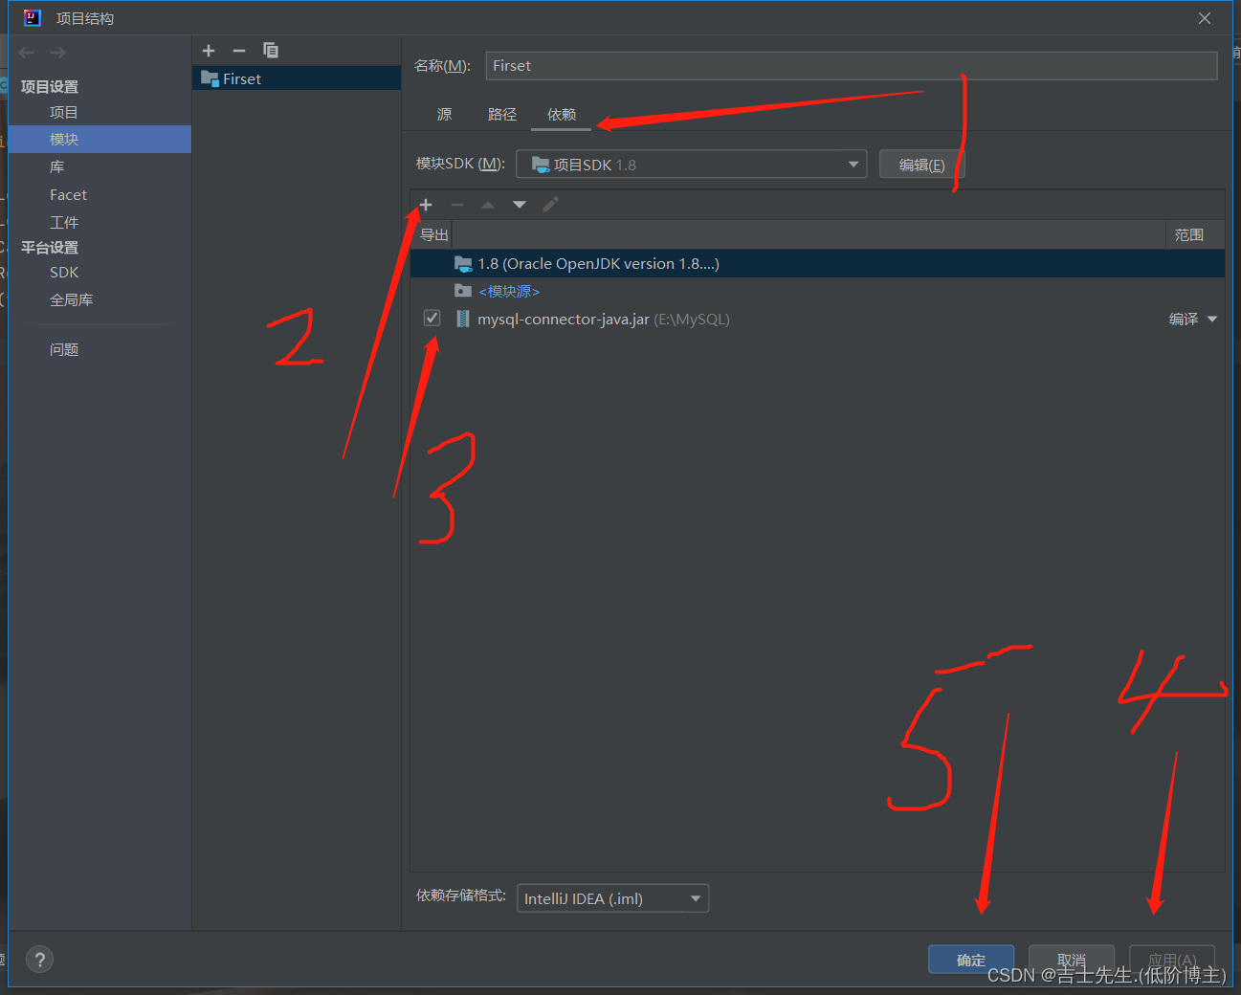Image resolution: width=1241 pixels, height=995 pixels.
Task: Select 工件 in sidebar
Action: click(64, 222)
